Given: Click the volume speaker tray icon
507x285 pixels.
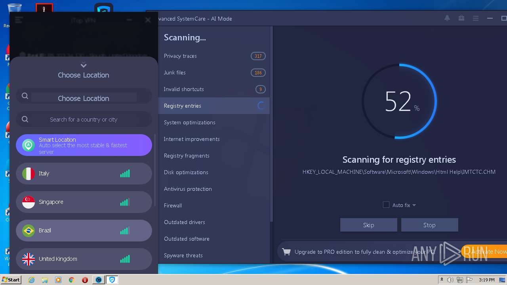Looking at the screenshot, I should point(450,280).
